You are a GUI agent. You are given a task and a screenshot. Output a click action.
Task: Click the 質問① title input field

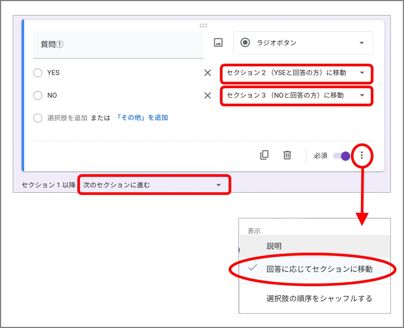coord(118,44)
